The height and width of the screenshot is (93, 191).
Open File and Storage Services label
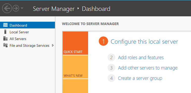tap(29, 45)
